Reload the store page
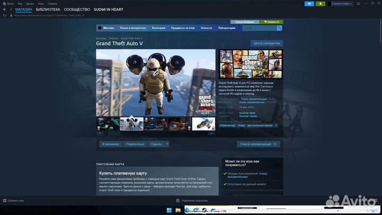The image size is (382, 215). 5,15
